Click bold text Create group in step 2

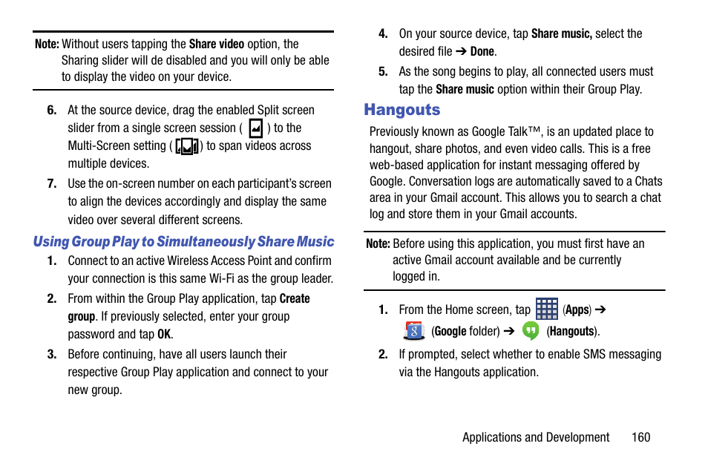[189, 307]
